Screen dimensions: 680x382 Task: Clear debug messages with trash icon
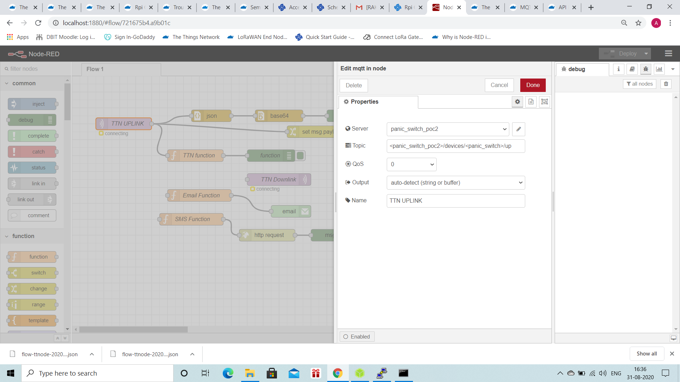pyautogui.click(x=666, y=84)
